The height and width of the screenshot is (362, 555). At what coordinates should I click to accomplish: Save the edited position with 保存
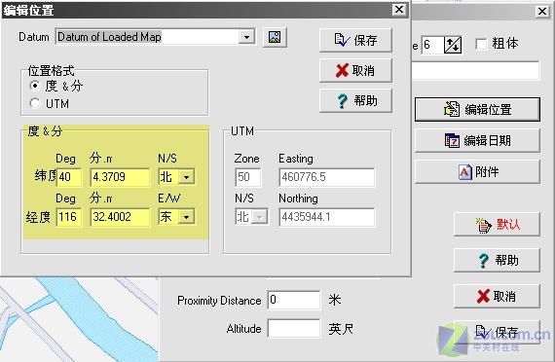tap(355, 40)
